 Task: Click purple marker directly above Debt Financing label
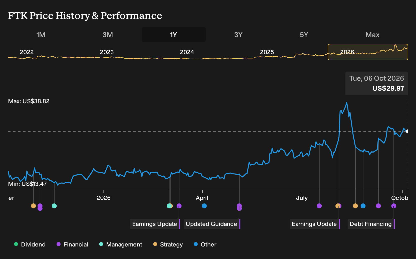[x=394, y=206]
